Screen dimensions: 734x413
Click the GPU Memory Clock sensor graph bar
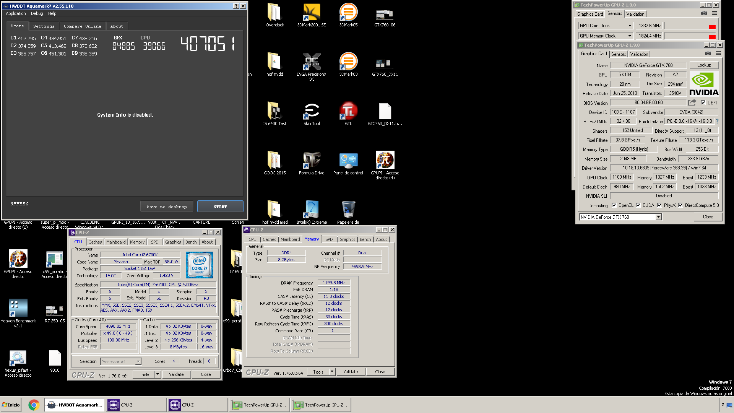pos(690,36)
